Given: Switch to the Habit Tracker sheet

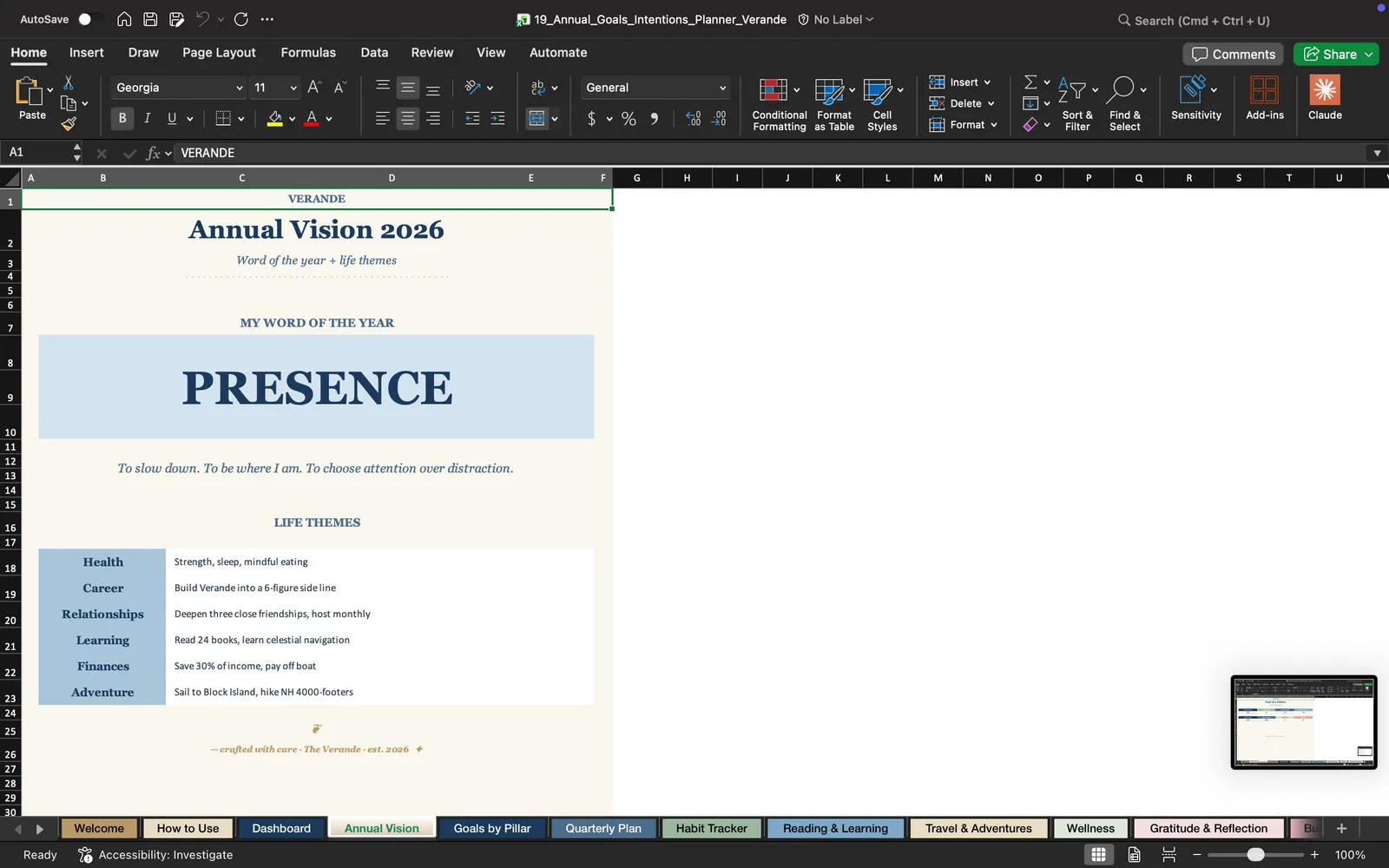Looking at the screenshot, I should pos(711,828).
